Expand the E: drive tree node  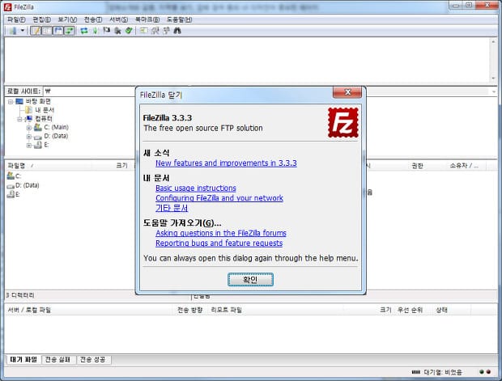pyautogui.click(x=29, y=146)
